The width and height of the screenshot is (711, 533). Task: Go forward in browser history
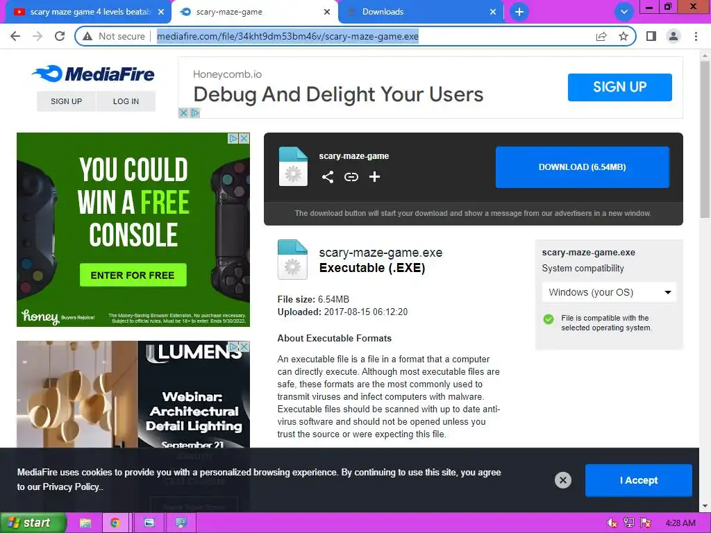click(37, 36)
